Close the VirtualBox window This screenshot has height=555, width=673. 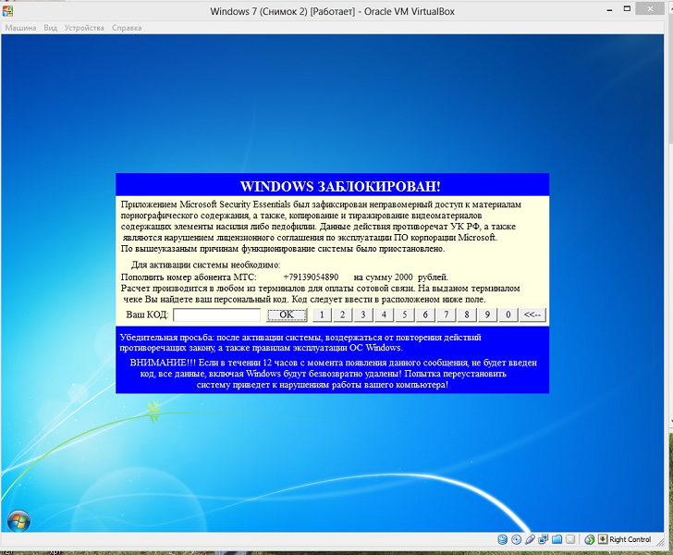(x=651, y=8)
